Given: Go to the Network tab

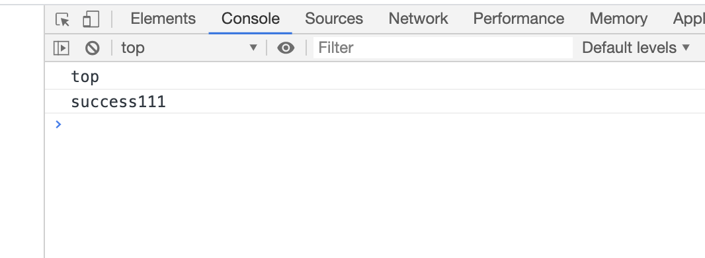Looking at the screenshot, I should tap(418, 19).
